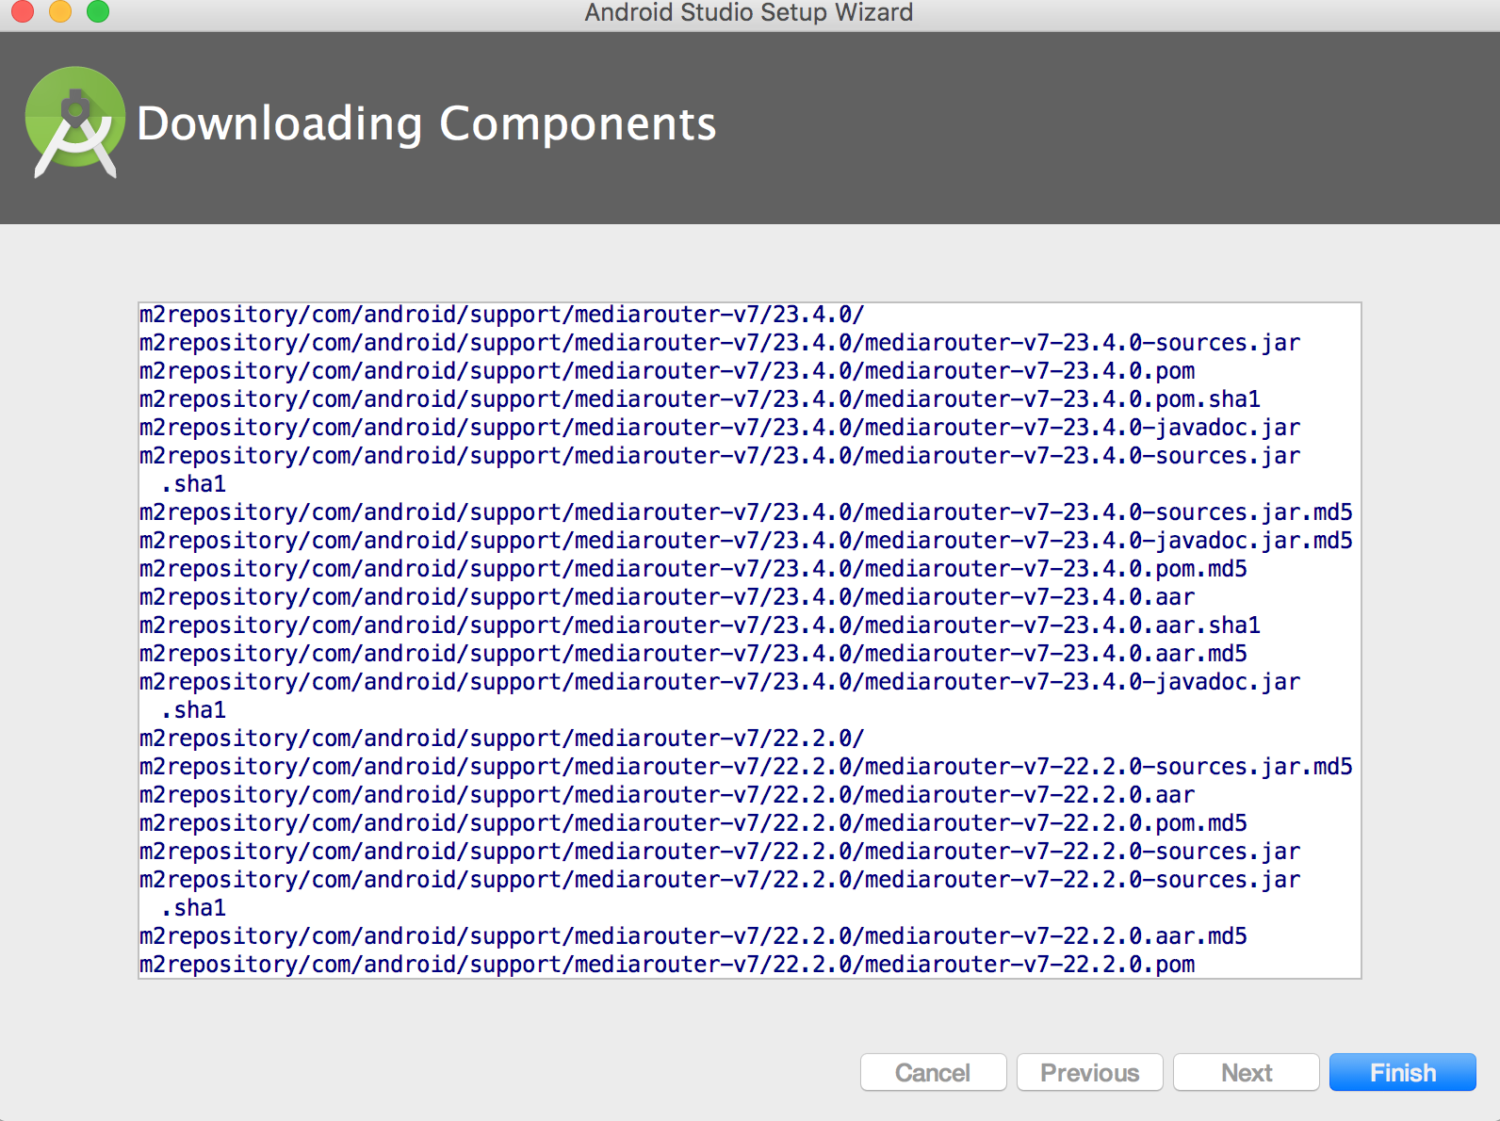Screen dimensions: 1500x1121
Task: Maximize the Setup Wizard window
Action: (98, 11)
